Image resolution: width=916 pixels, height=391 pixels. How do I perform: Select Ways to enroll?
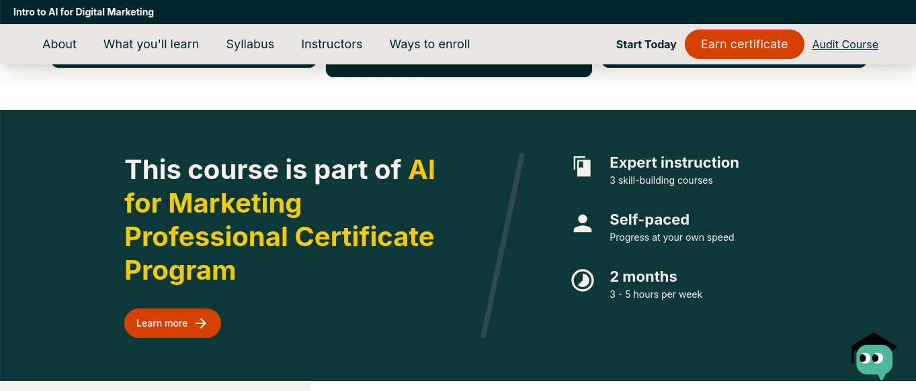429,44
